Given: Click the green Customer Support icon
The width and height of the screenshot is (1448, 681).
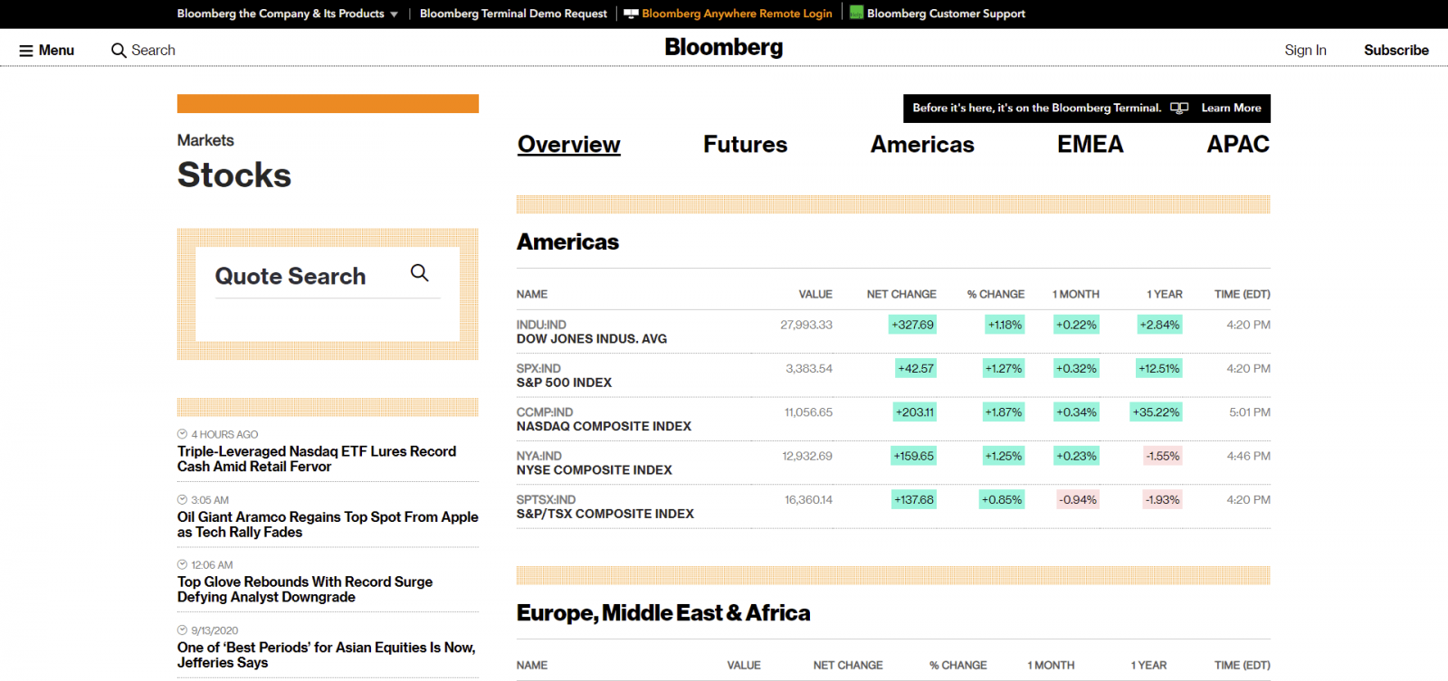Looking at the screenshot, I should pos(856,13).
